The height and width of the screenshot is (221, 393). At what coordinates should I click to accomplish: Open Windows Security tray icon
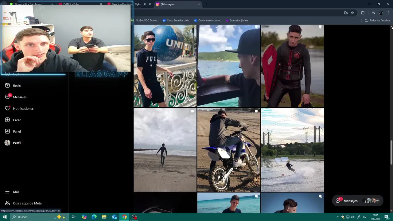343,217
